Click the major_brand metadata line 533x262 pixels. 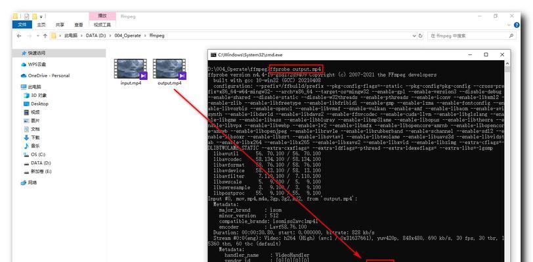click(250, 210)
